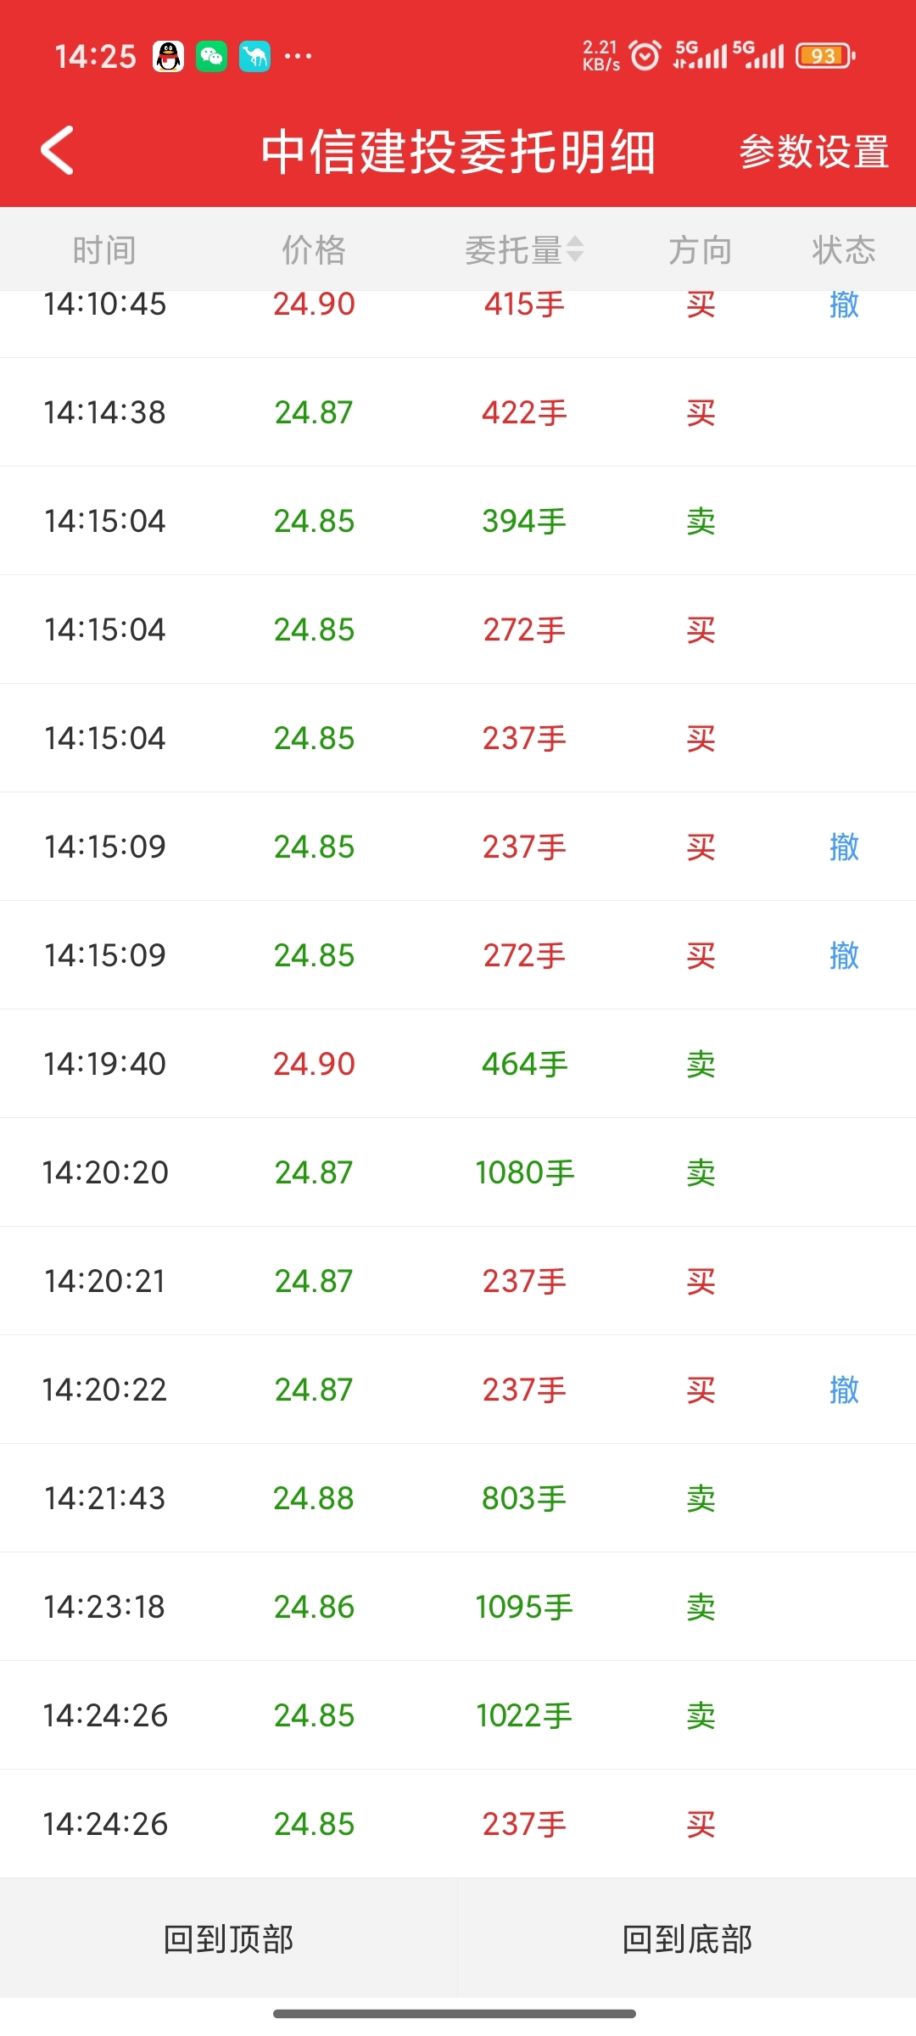Tap the first 5G signal icon
The height and width of the screenshot is (2036, 916).
point(701,55)
